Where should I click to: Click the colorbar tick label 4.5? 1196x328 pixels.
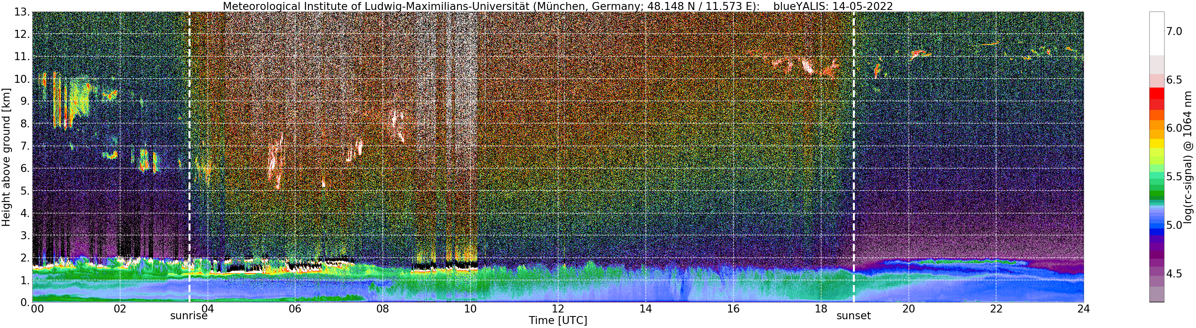1174,274
